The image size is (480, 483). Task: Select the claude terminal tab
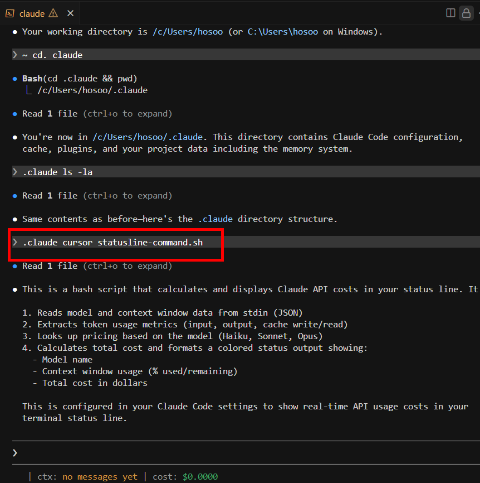(40, 13)
